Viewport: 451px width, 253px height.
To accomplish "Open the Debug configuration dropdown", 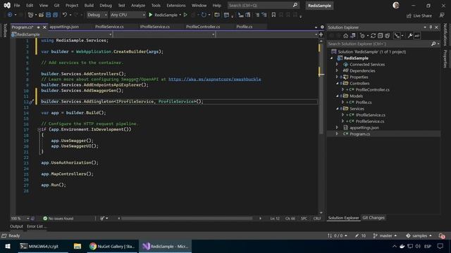I will (x=97, y=15).
